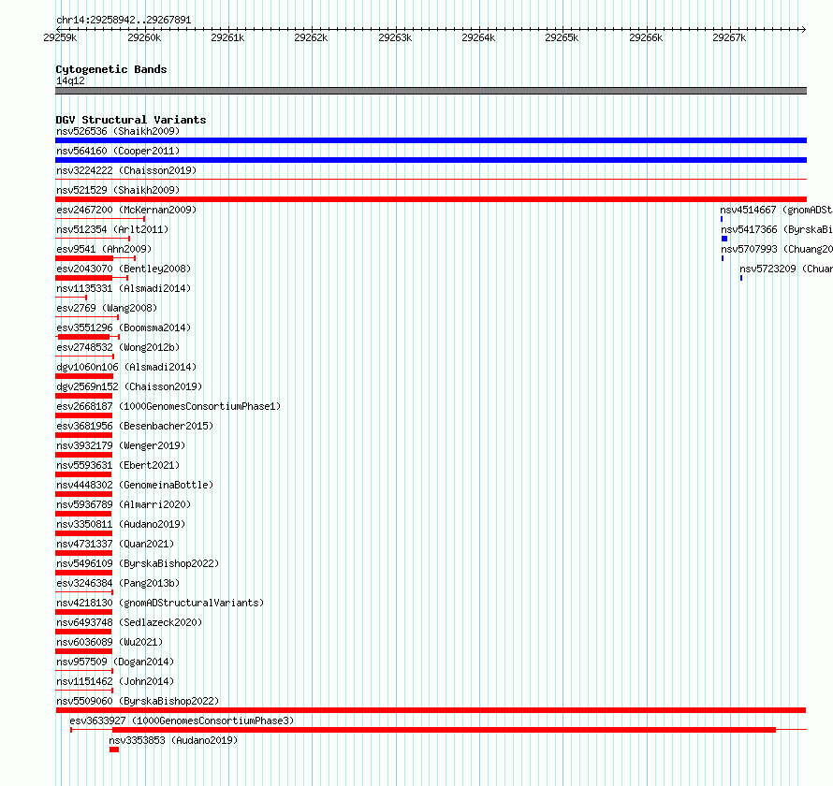Click nsv5723209 Chuang variant label
Screen dimensions: 833x786
coord(786,269)
